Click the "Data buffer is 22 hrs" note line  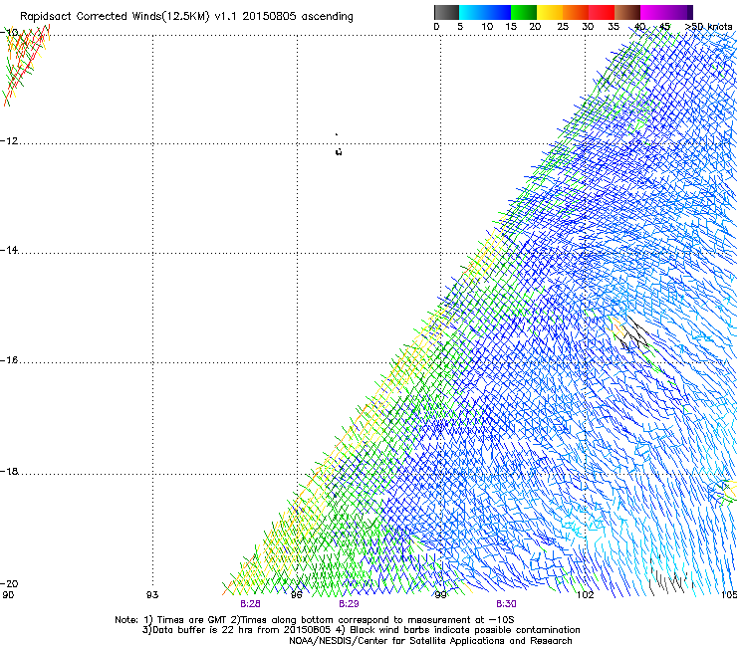click(361, 630)
